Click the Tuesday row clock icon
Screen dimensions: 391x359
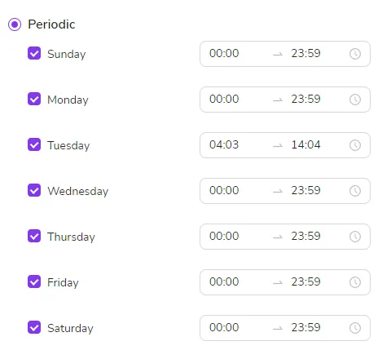coord(355,145)
